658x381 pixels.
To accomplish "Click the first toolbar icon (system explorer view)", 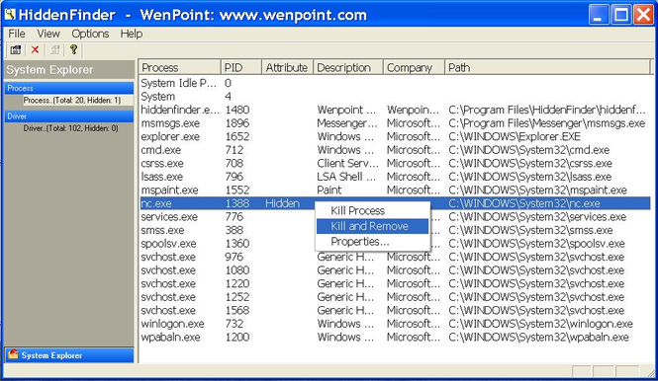I will [x=16, y=50].
